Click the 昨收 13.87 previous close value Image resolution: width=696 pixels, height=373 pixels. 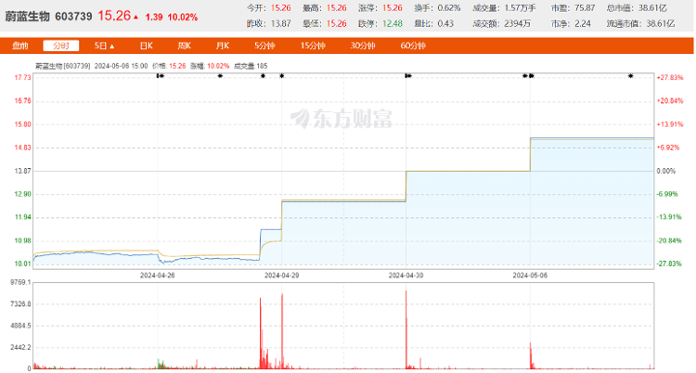point(281,23)
